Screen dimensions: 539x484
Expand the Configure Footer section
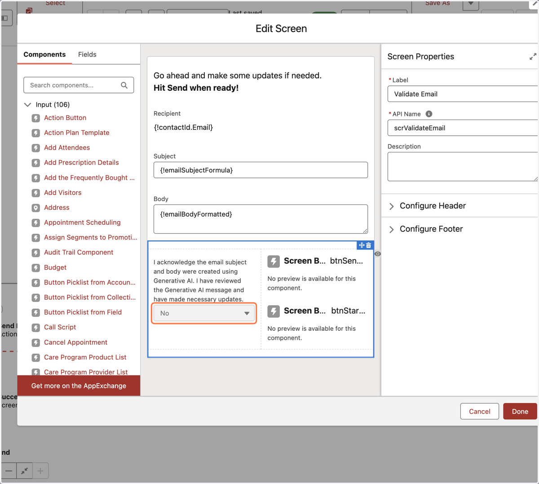392,229
